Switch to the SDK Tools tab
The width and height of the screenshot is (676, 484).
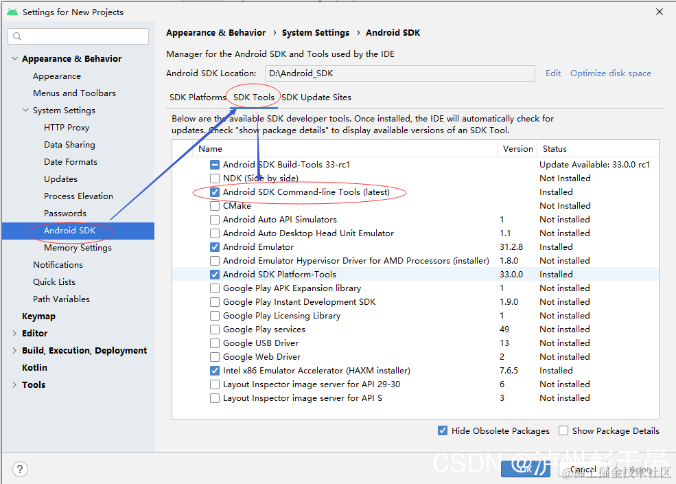click(253, 97)
